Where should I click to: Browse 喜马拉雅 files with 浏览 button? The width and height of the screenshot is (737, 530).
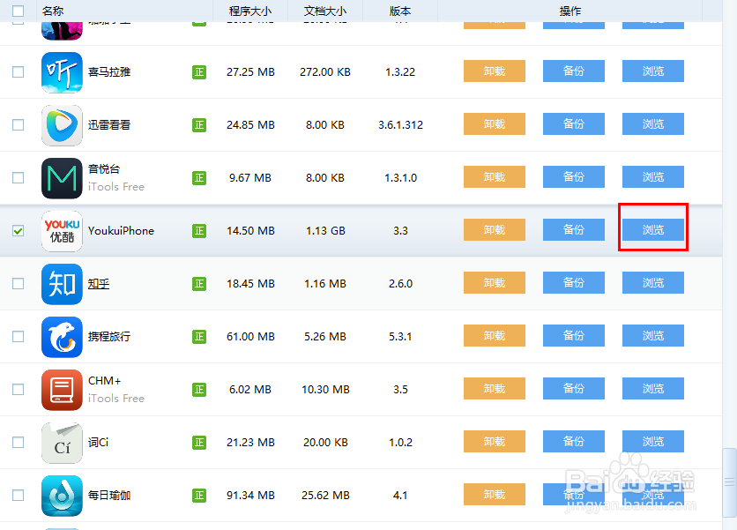click(x=653, y=71)
